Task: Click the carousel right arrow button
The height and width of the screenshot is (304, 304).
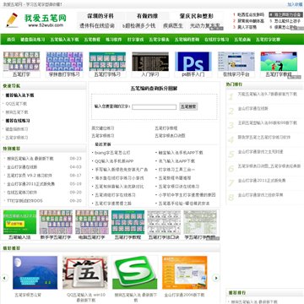Action: (215, 278)
